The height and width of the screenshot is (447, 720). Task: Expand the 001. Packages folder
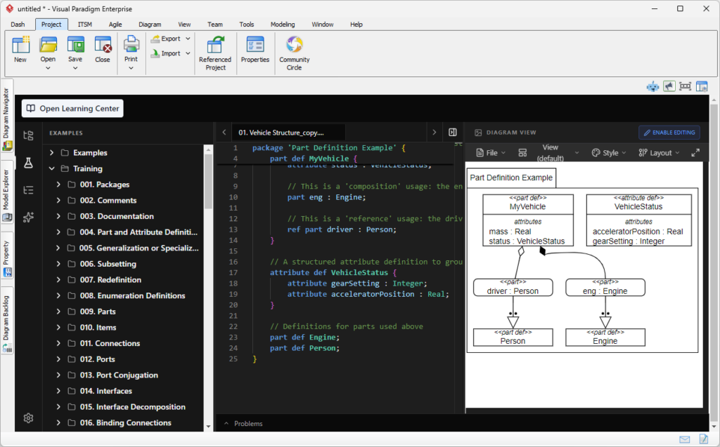pos(58,185)
